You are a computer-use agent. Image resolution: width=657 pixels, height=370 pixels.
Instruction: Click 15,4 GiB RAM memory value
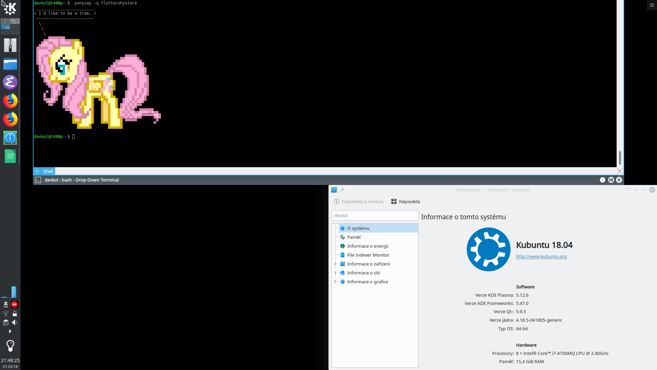coord(530,361)
